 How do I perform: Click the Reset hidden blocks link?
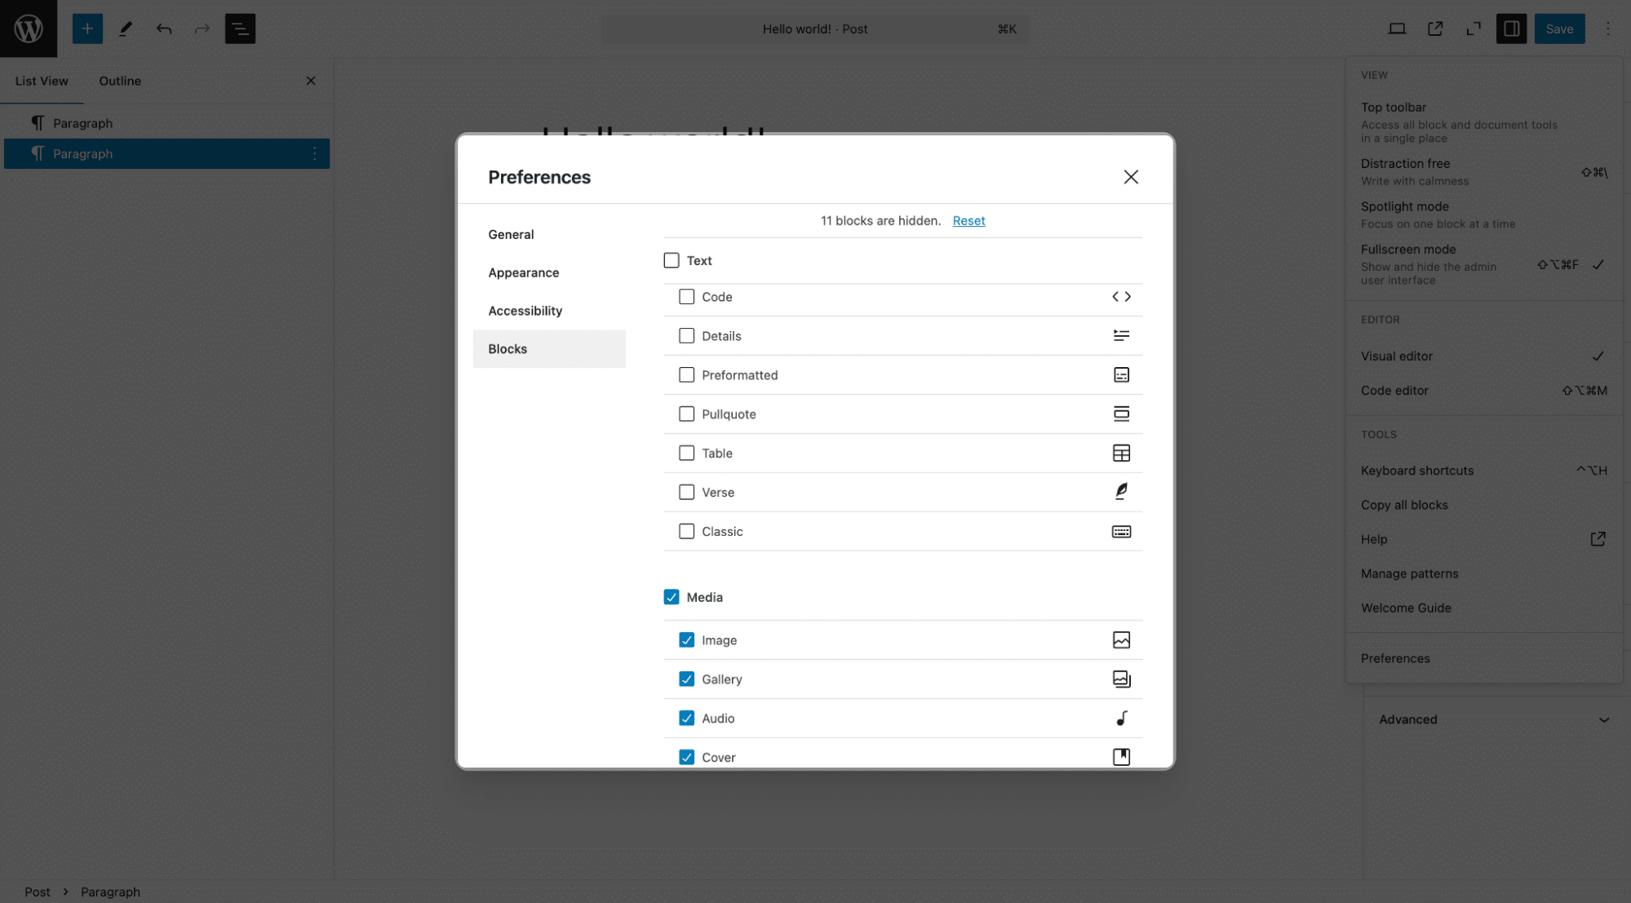tap(968, 220)
